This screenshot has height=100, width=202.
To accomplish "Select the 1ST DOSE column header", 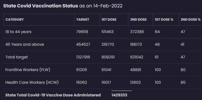I will click(109, 20).
